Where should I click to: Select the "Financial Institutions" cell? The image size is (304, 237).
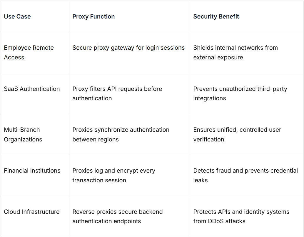coord(32,171)
